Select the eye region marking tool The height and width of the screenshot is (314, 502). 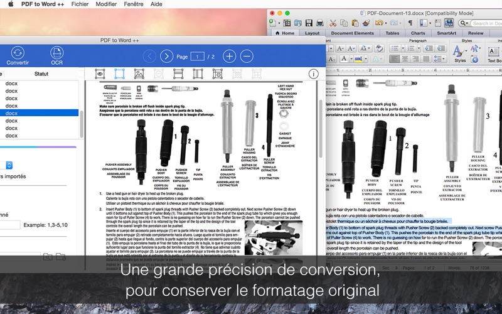(x=100, y=74)
